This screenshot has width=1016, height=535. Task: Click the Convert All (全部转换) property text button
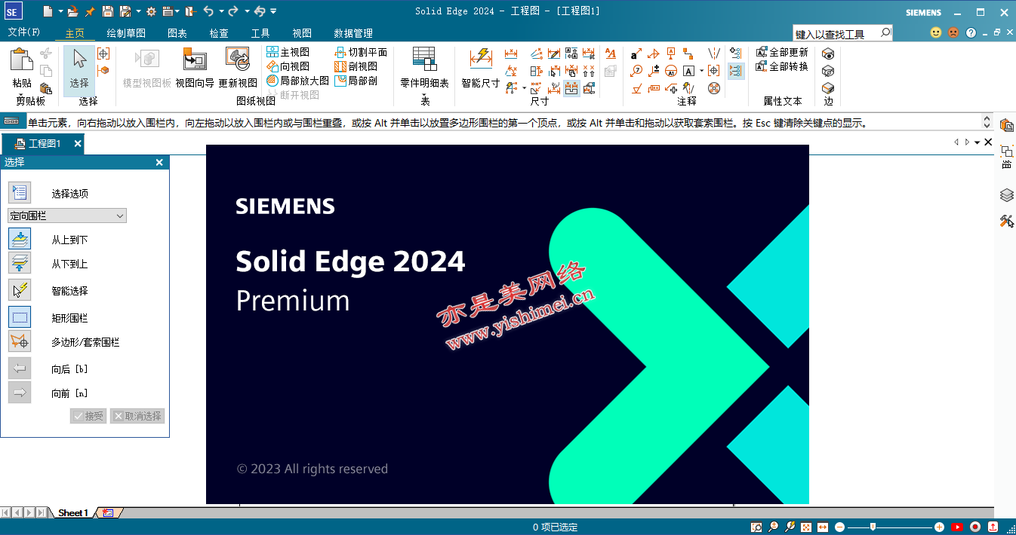(782, 66)
